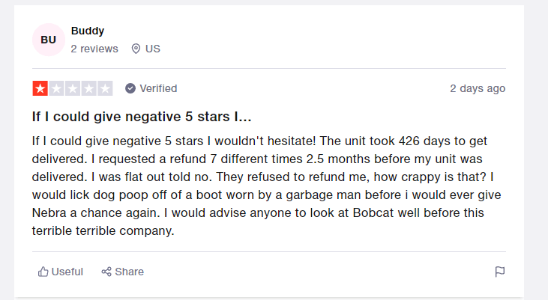Screen dimensions: 548x300
Task: Click the share network icon
Action: (x=106, y=272)
